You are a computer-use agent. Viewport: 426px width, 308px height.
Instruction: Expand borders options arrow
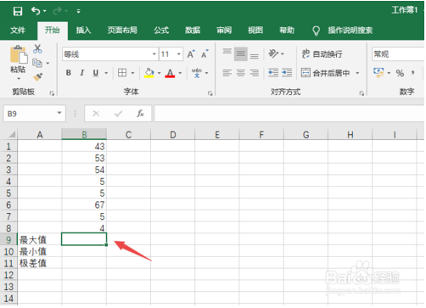[132, 73]
